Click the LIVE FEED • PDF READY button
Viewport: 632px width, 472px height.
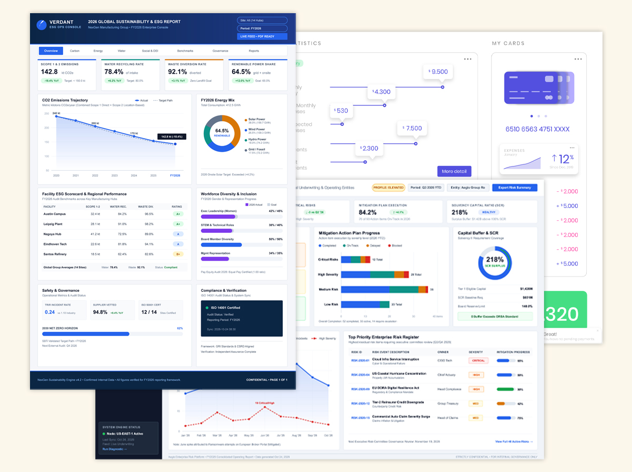pos(262,36)
